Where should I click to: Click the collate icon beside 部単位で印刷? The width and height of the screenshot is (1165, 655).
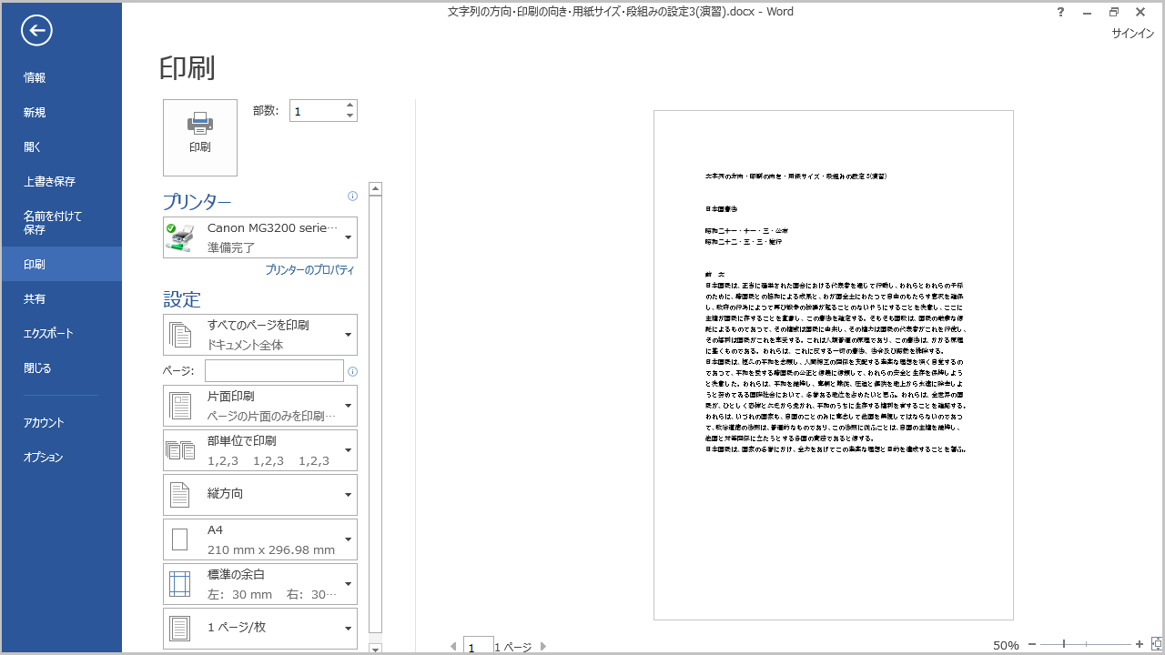coord(180,450)
